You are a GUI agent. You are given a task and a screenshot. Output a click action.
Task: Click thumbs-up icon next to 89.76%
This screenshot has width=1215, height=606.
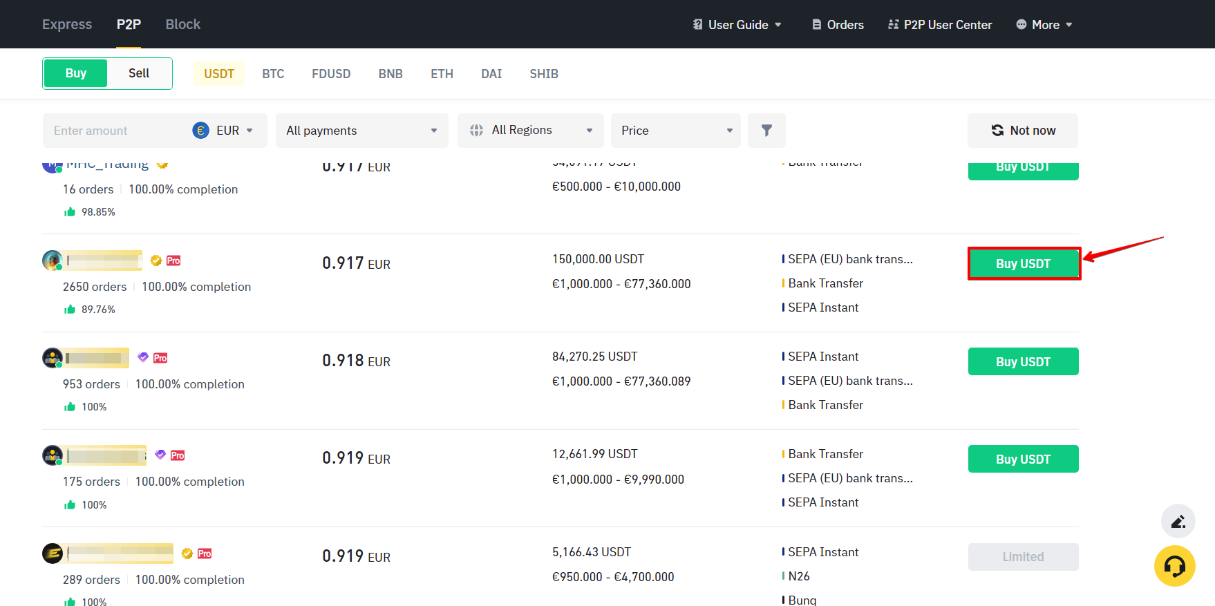point(70,309)
